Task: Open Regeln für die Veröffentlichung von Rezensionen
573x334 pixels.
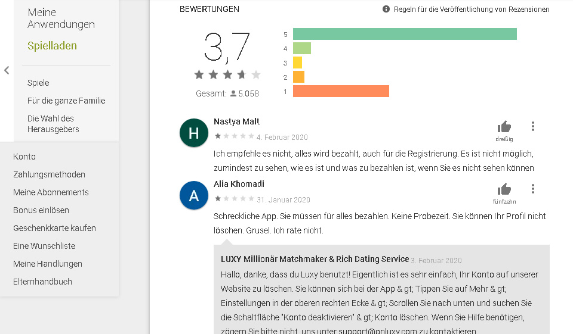Action: coord(471,10)
